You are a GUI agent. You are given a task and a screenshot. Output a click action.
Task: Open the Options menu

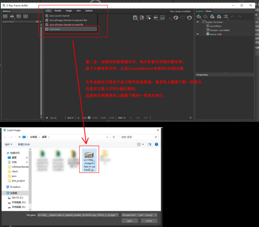pos(89,11)
